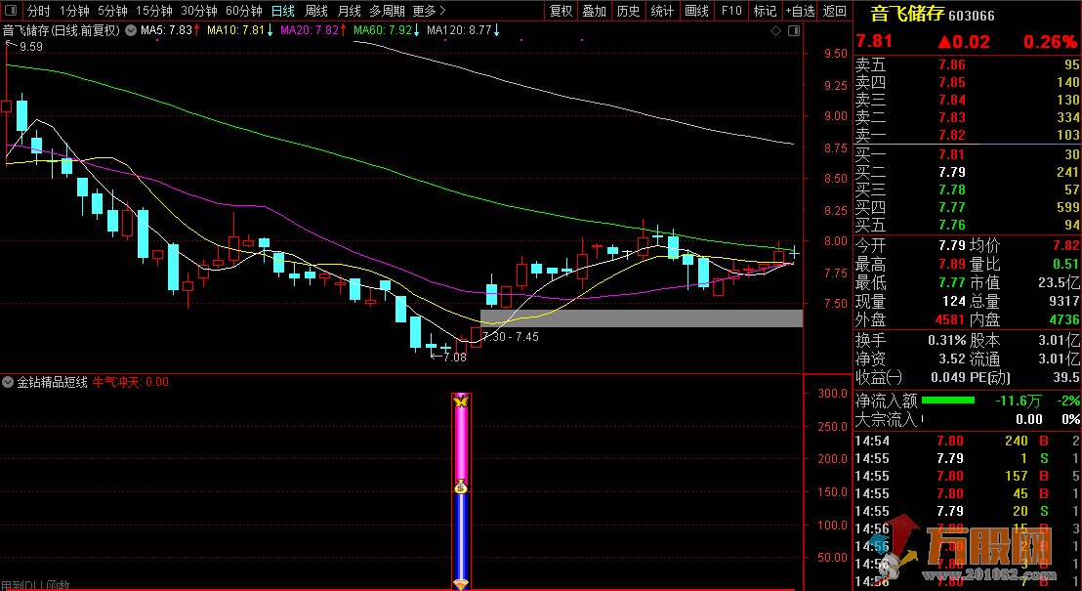
Task: Click the MA60: 7.92 indicator label
Action: [x=387, y=30]
